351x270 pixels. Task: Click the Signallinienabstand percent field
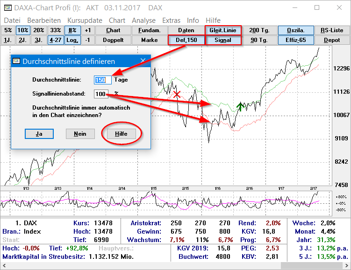pyautogui.click(x=101, y=94)
